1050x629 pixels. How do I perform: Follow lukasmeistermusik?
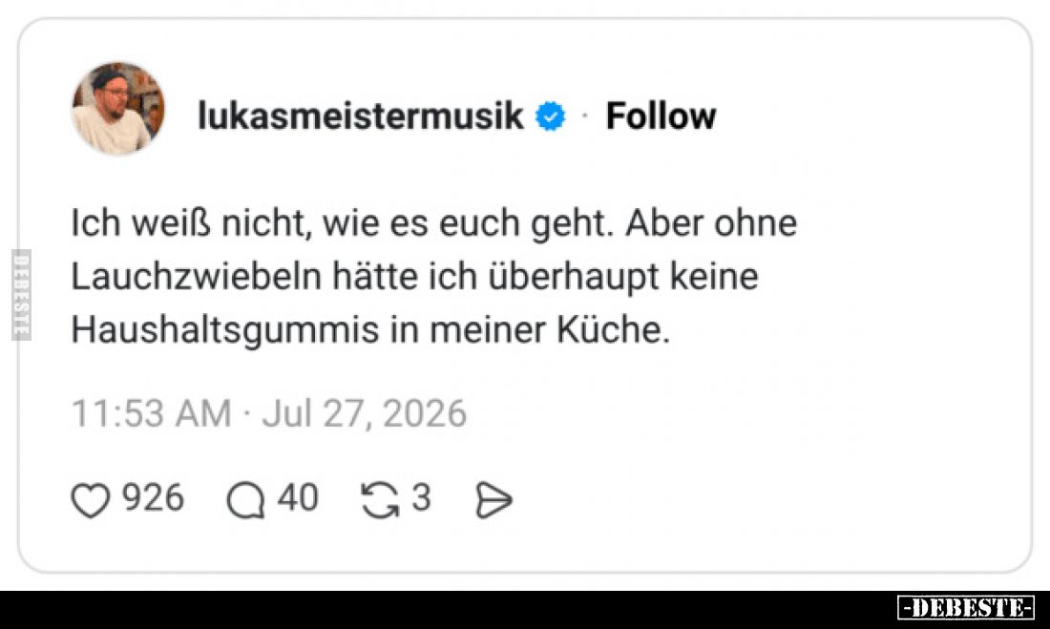pos(661,115)
